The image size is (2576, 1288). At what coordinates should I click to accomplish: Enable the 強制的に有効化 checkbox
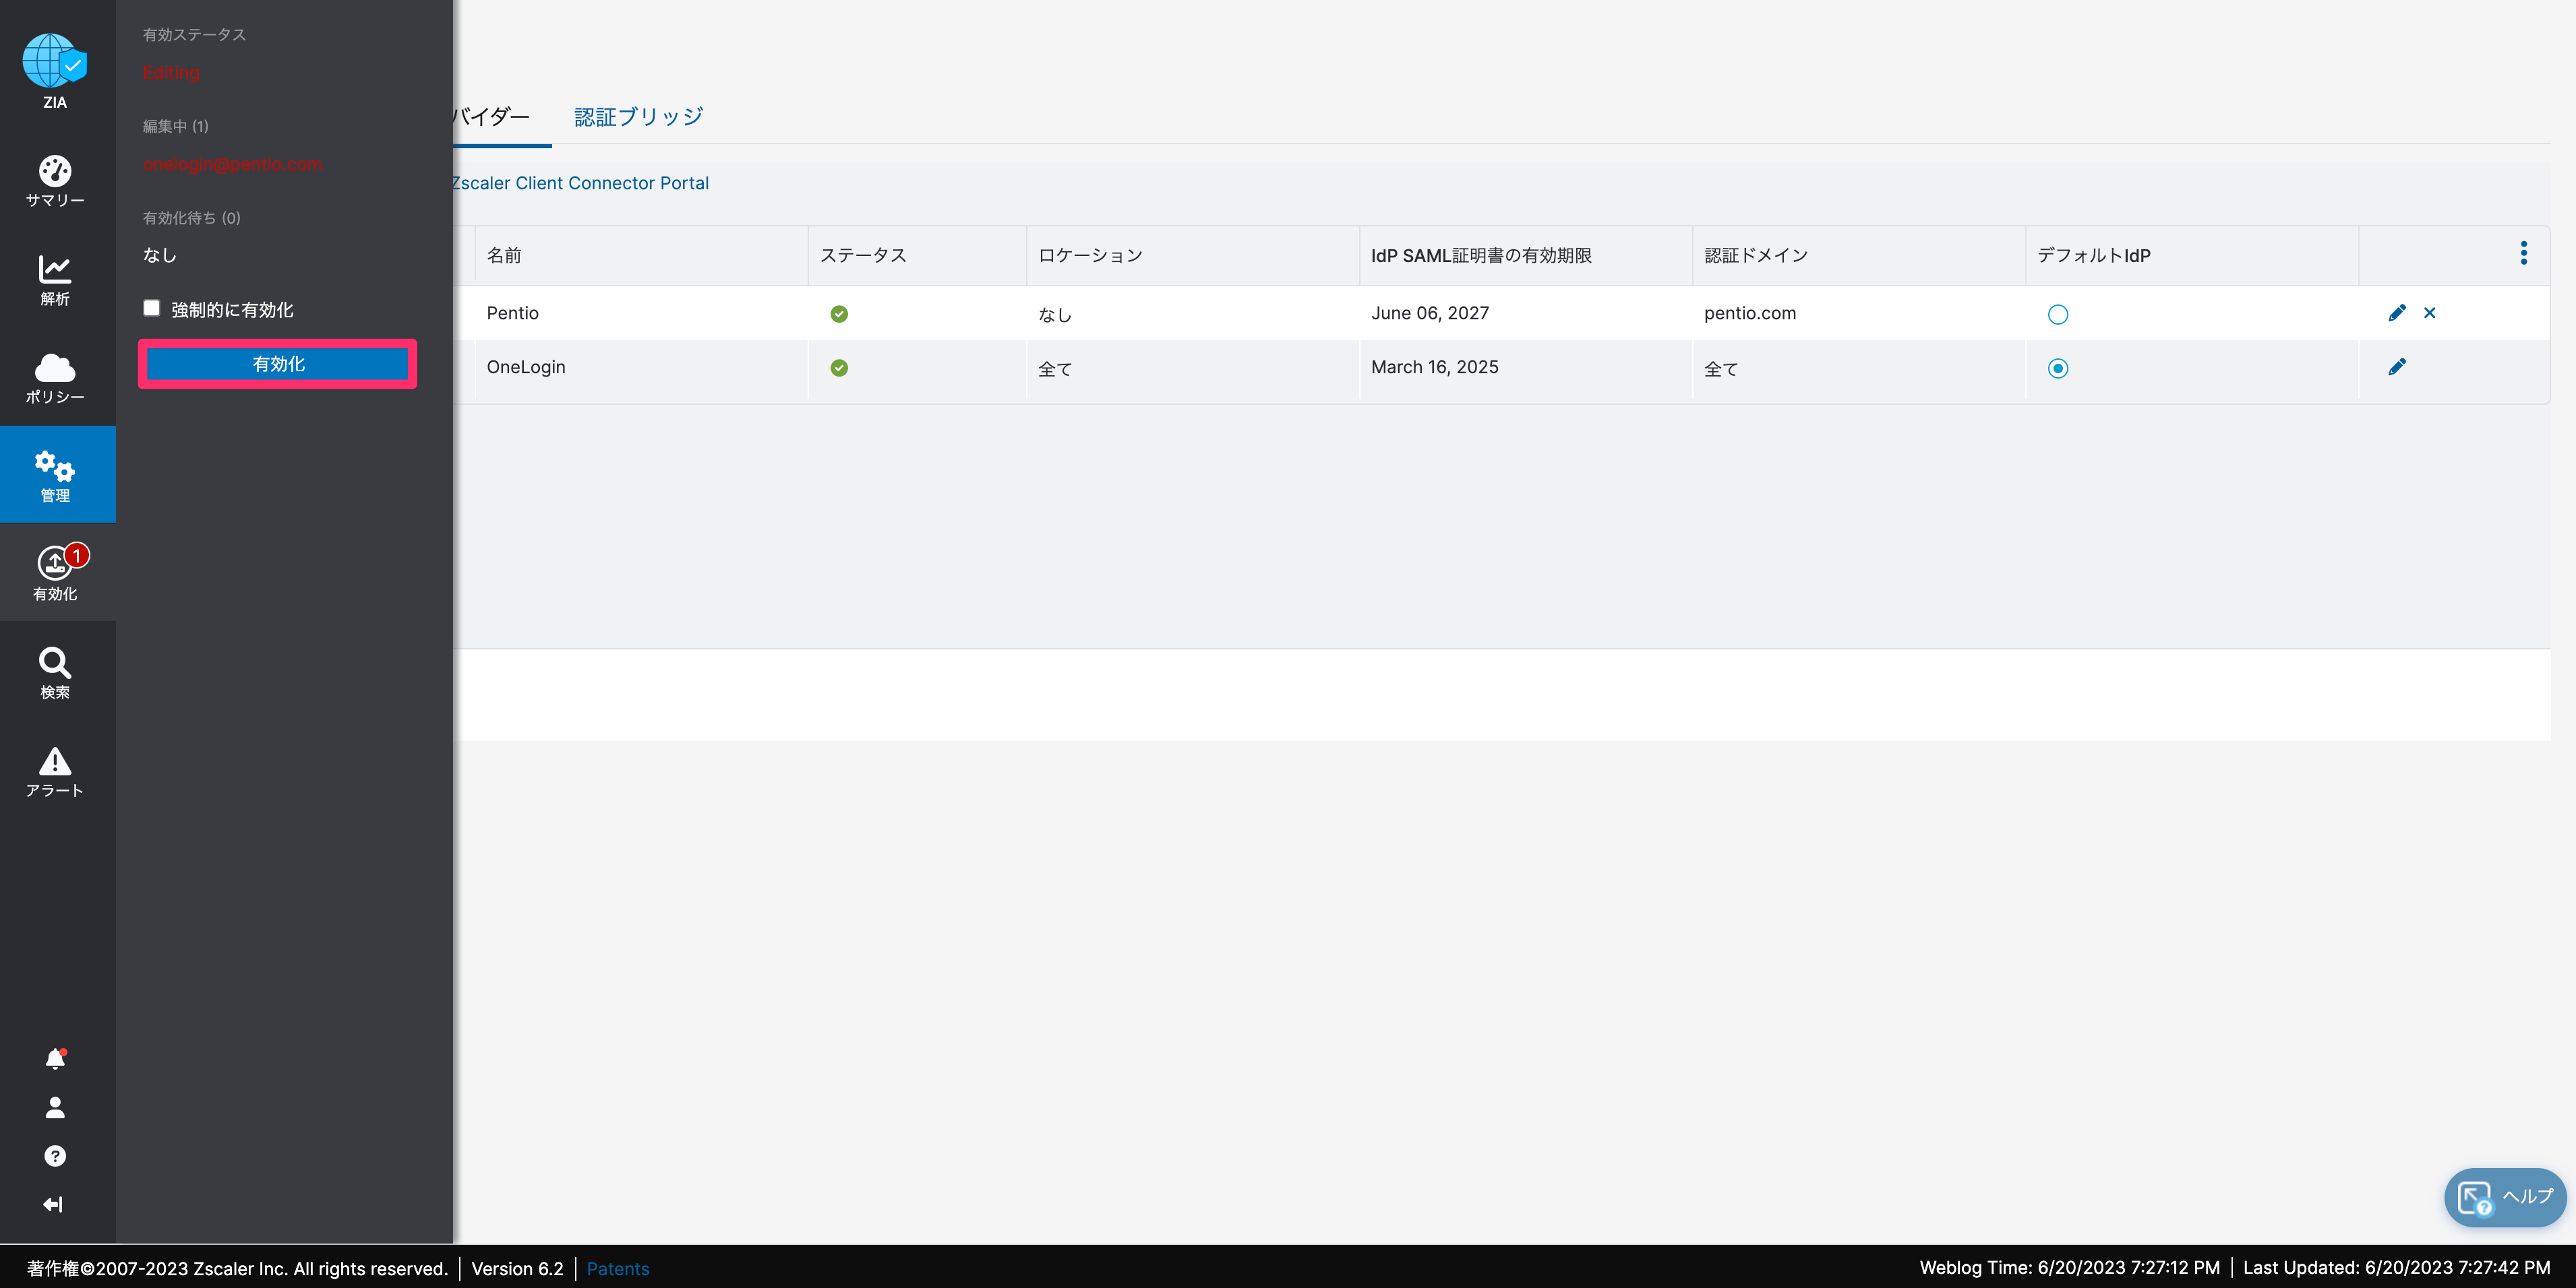151,308
